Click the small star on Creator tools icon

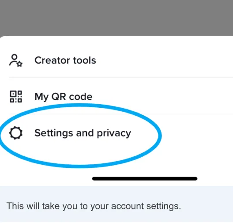click(19, 64)
